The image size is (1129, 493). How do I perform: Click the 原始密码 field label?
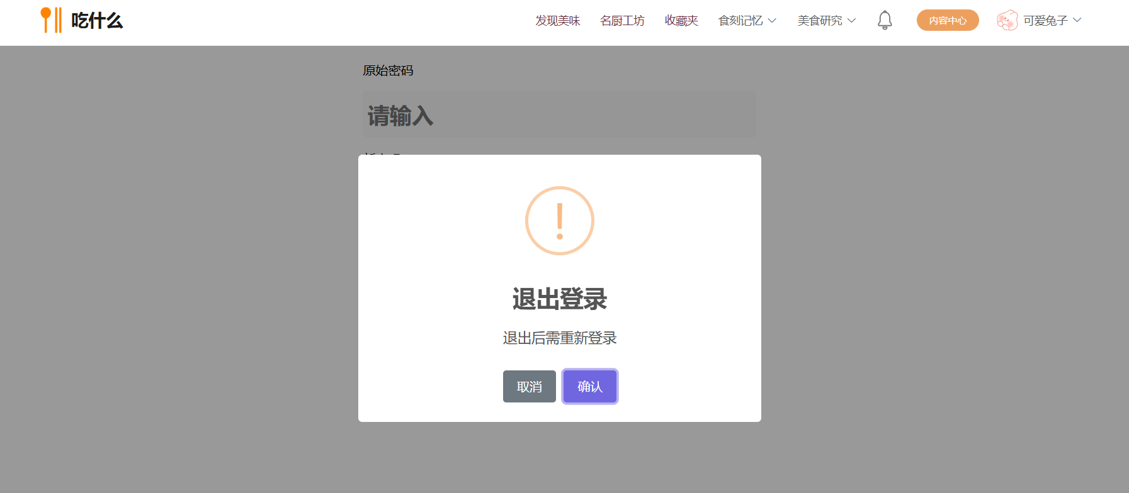[x=388, y=70]
